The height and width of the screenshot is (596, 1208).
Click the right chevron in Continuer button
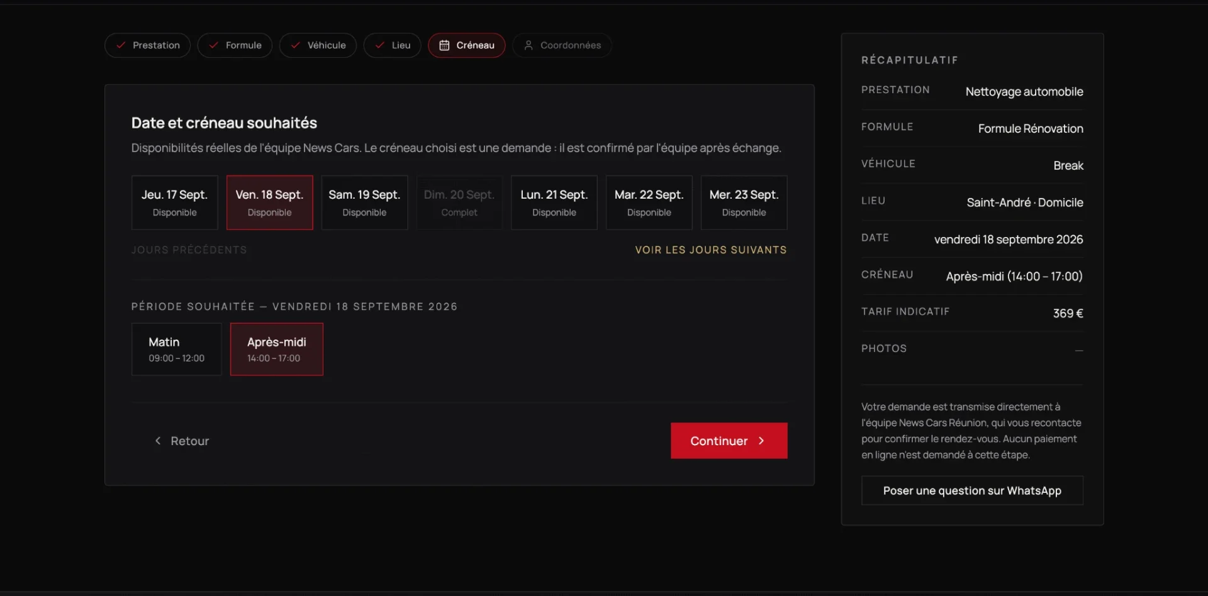761,441
